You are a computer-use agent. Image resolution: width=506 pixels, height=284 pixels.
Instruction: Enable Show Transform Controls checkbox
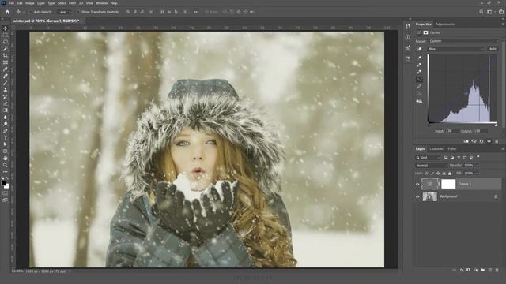click(78, 12)
